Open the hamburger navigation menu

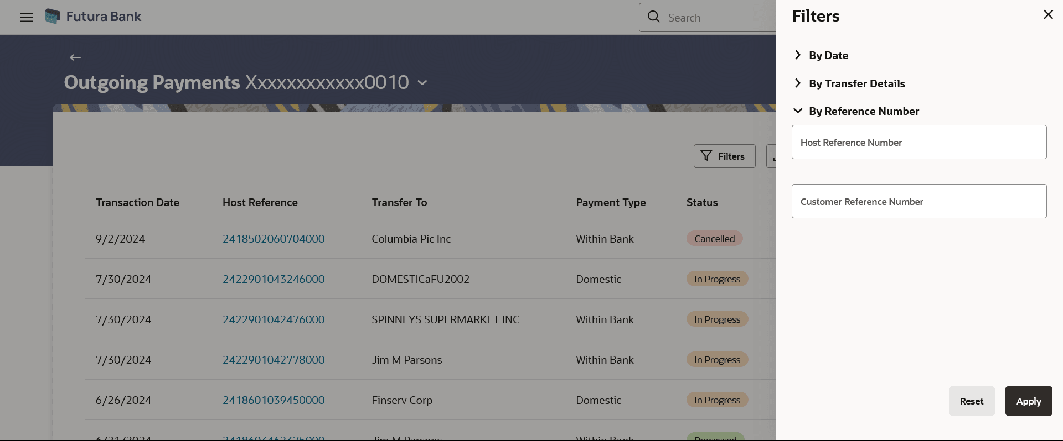pos(27,17)
